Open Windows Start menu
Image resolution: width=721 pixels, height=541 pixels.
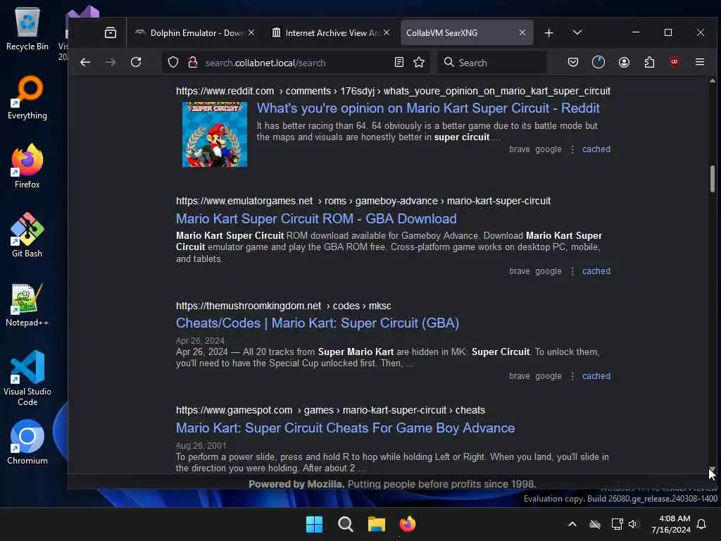pos(315,524)
